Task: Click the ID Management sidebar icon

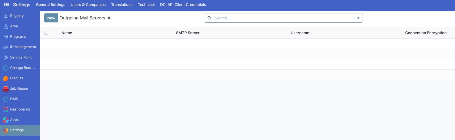Action: tap(6, 47)
